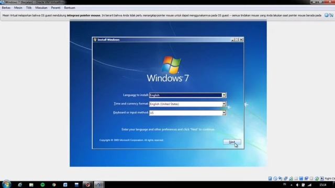Image resolution: width=335 pixels, height=188 pixels.
Task: Open the Mesin menu
Action: point(18,8)
